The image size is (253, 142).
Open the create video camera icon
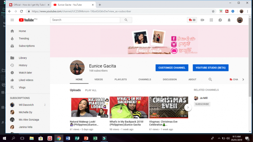[202, 20]
